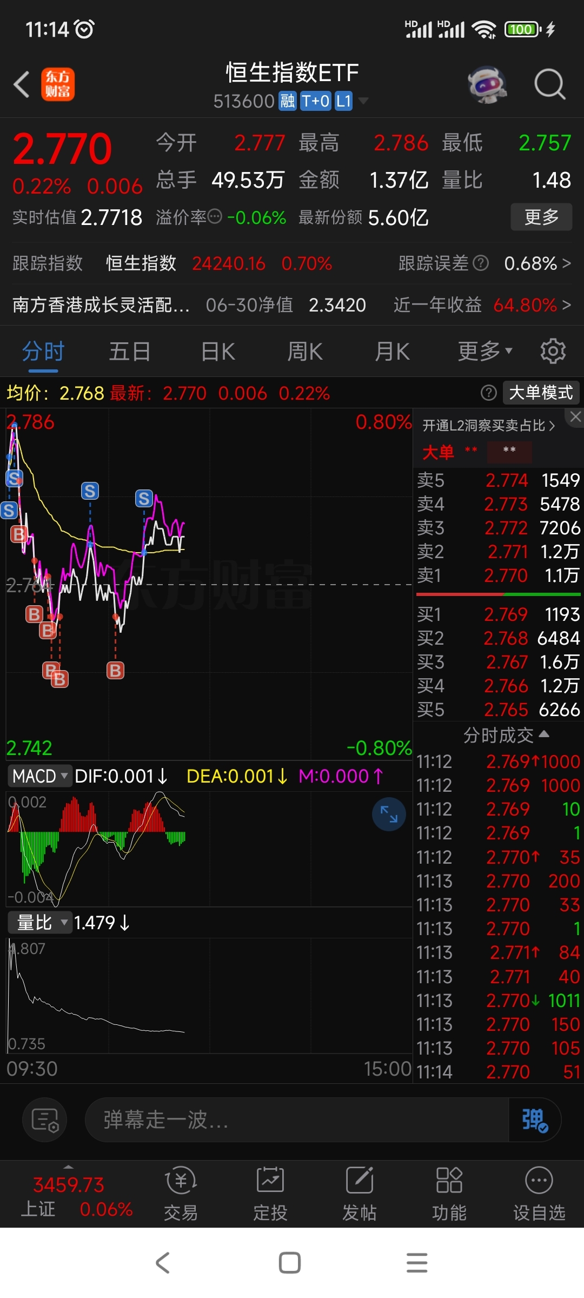Select 买1 row at 2.769

coord(499,614)
